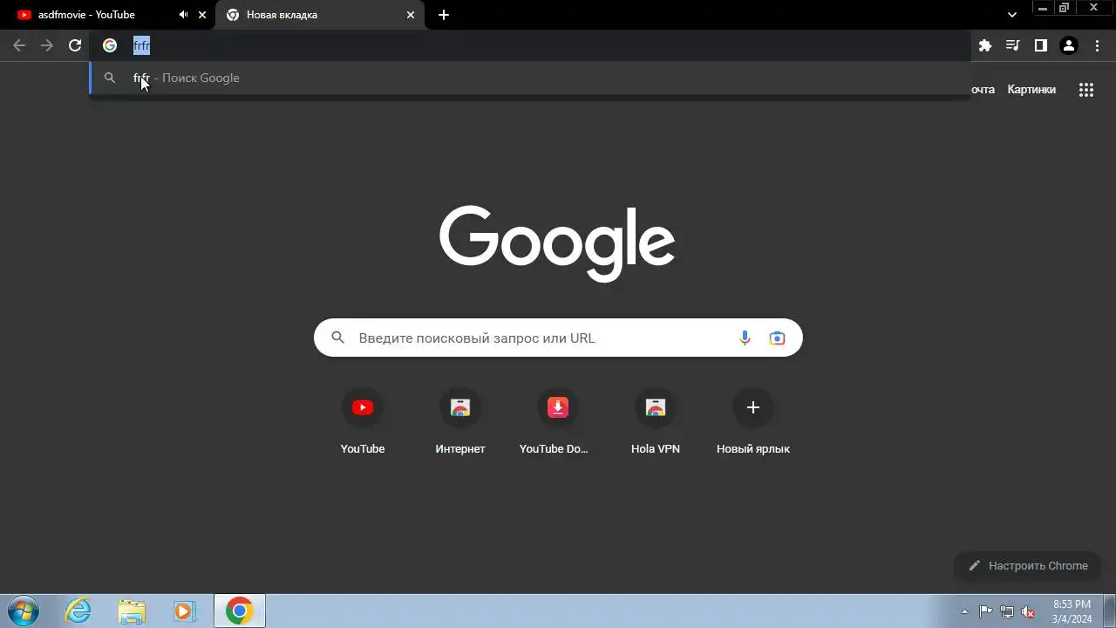Open the Windows Start menu
The image size is (1116, 628).
click(x=23, y=611)
